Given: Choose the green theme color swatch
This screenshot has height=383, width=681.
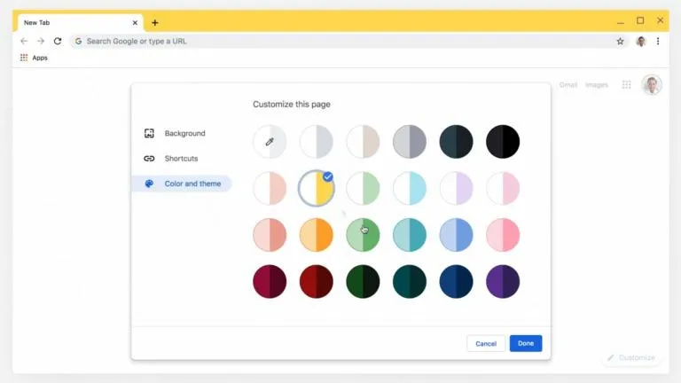Looking at the screenshot, I should [363, 235].
